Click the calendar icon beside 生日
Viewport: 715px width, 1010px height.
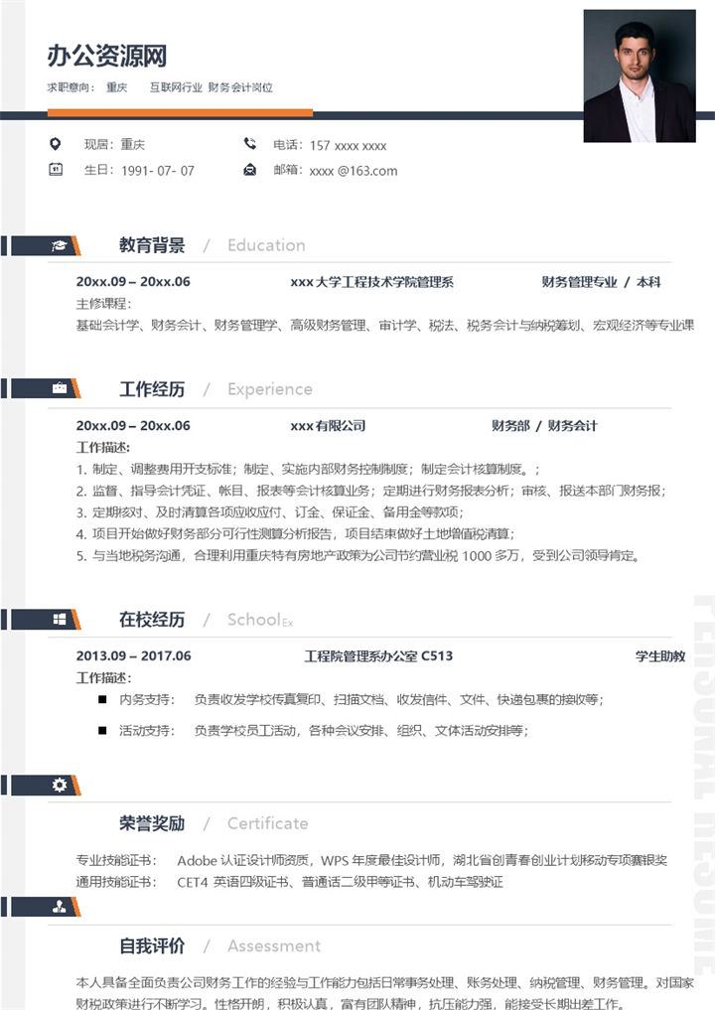56,170
